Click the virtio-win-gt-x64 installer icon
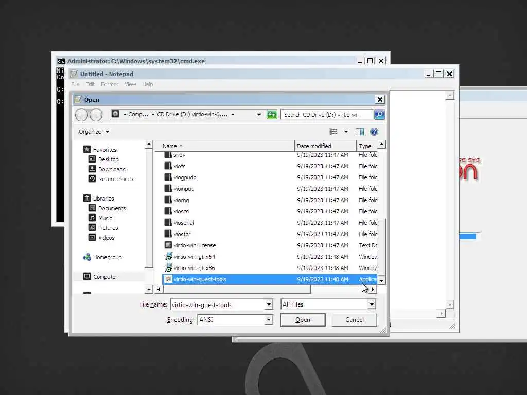Viewport: 527px width, 395px height. (168, 257)
